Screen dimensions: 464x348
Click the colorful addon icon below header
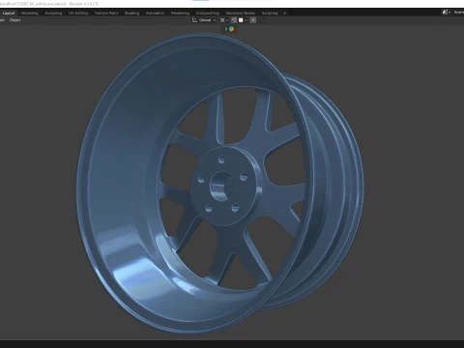click(x=231, y=29)
